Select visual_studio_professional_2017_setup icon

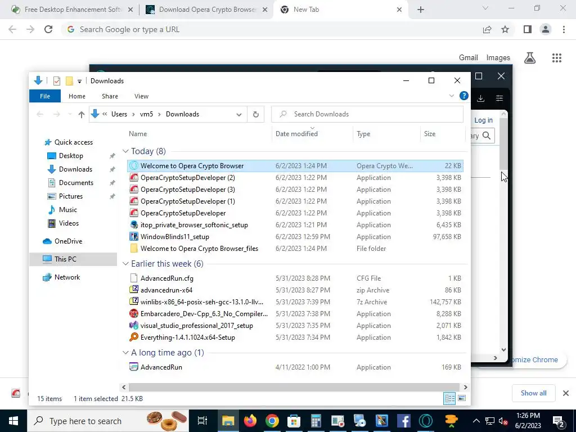(134, 326)
